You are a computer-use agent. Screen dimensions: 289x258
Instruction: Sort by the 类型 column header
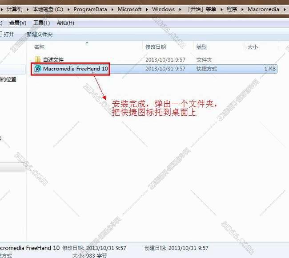[x=201, y=47]
